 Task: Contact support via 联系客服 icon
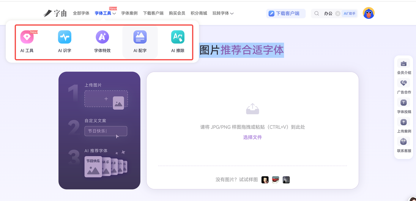tap(404, 142)
